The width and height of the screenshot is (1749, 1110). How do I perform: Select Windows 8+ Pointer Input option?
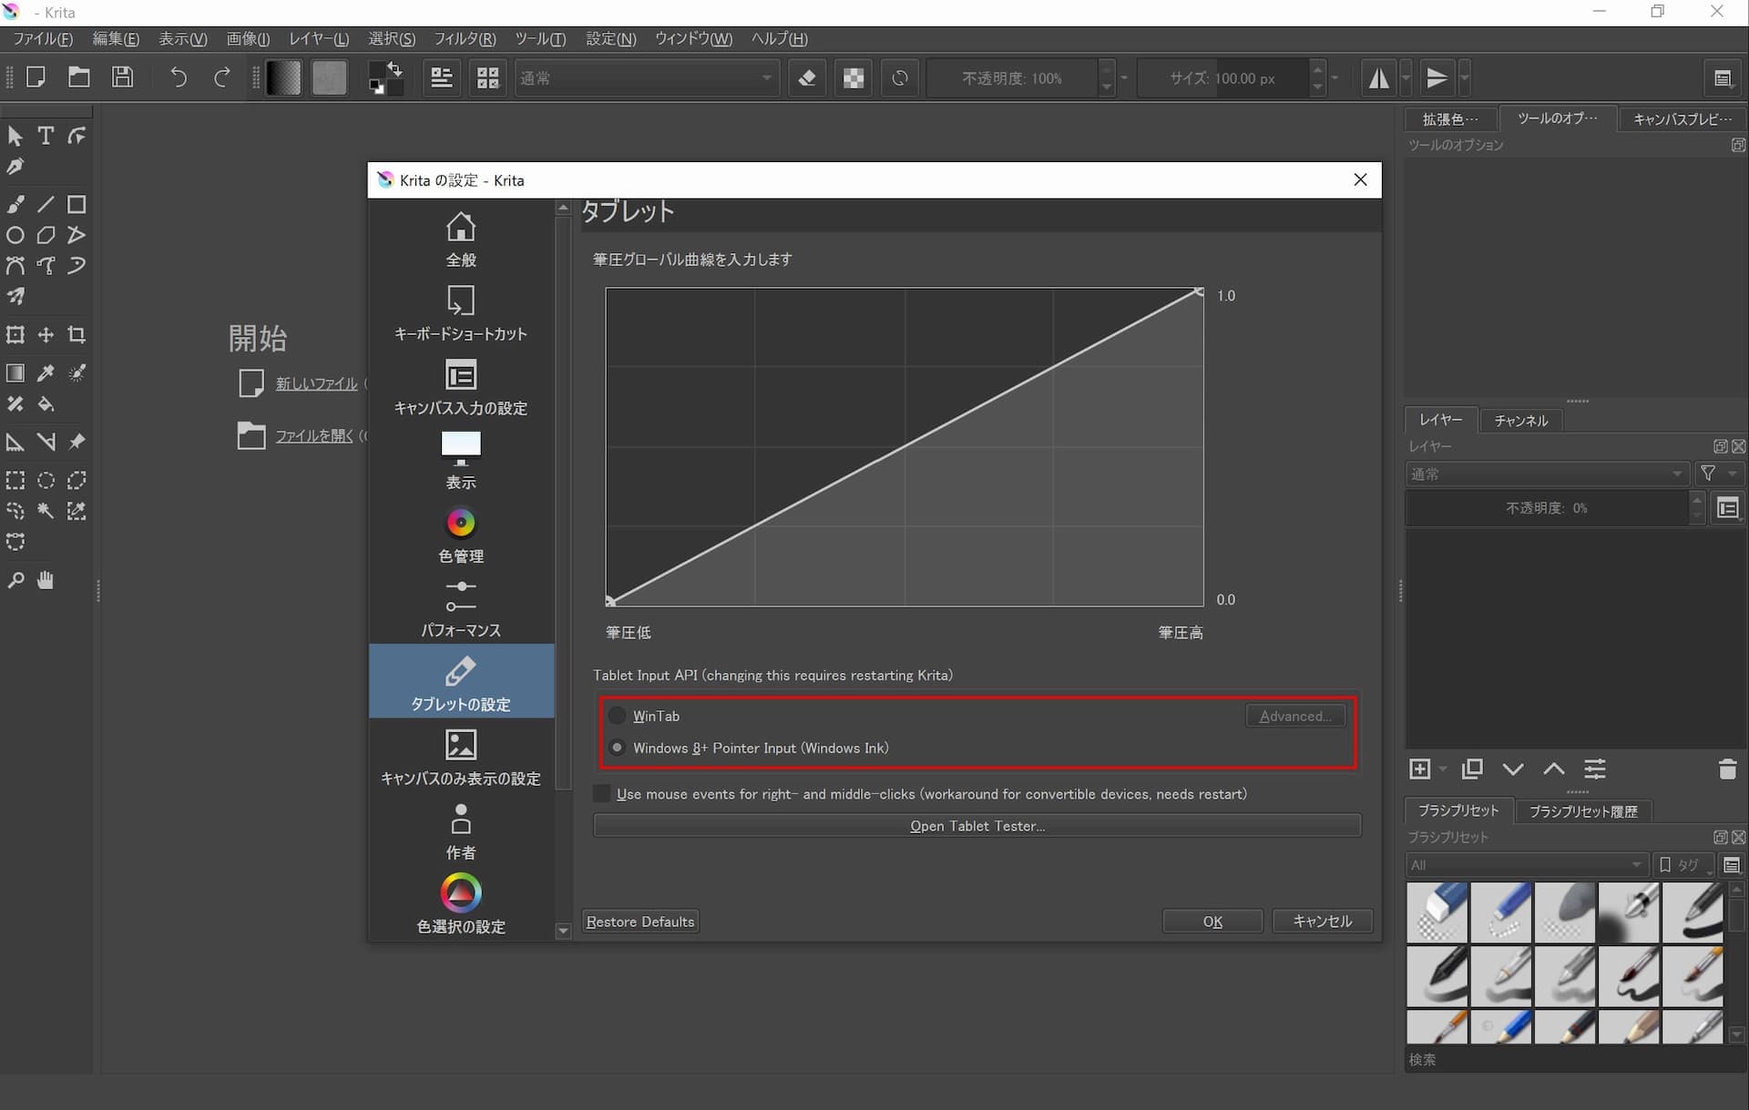click(x=618, y=748)
